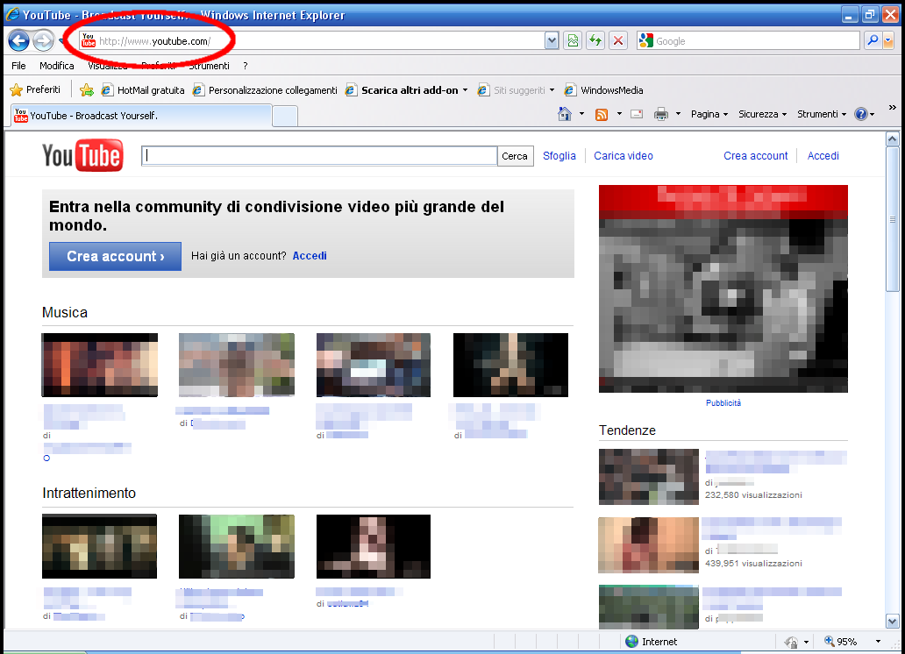Click the Pubblicità link under ad
Viewport: 905px width, 654px height.
723,403
